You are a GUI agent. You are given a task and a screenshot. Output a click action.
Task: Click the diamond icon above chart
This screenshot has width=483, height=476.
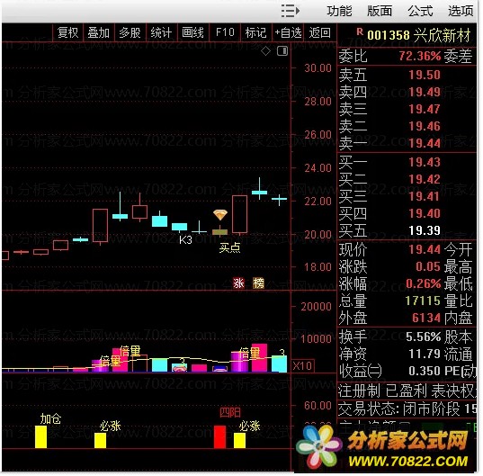click(266, 51)
